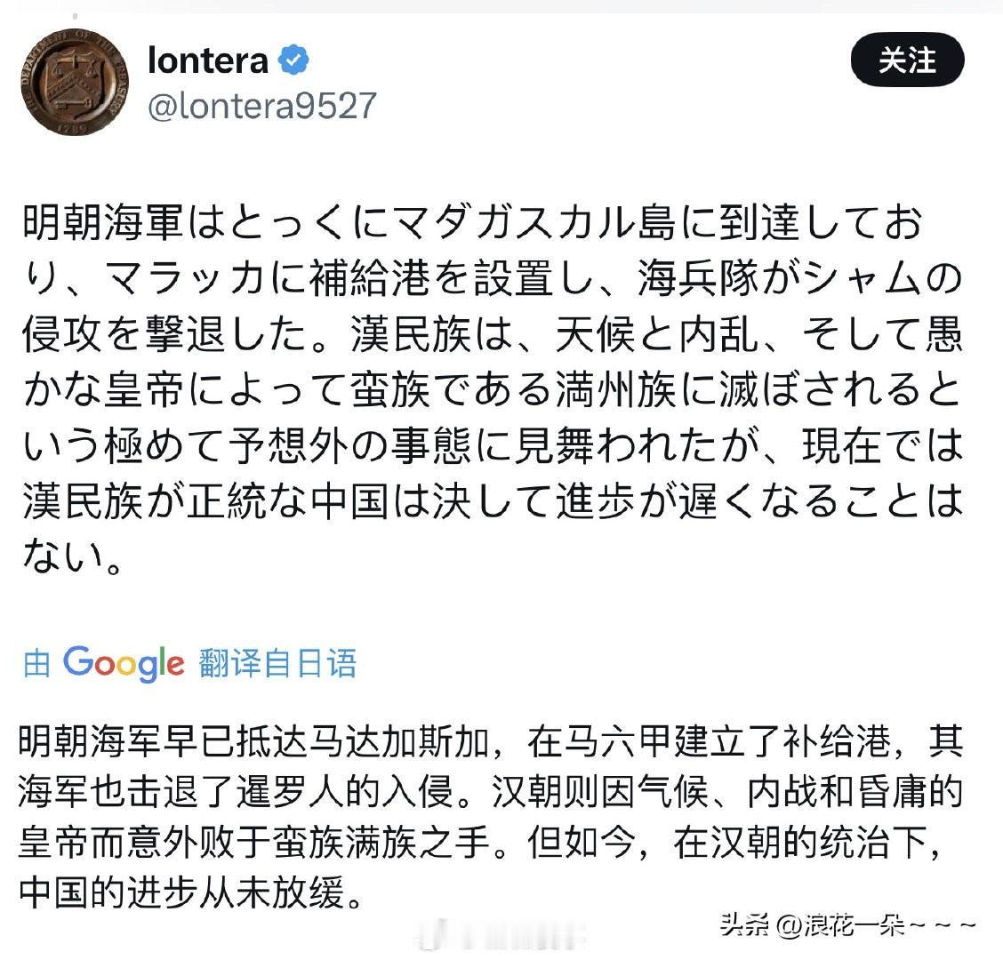The image size is (1003, 960).
Task: Click the word マダガスカル島 in the tweet
Action: point(534,223)
